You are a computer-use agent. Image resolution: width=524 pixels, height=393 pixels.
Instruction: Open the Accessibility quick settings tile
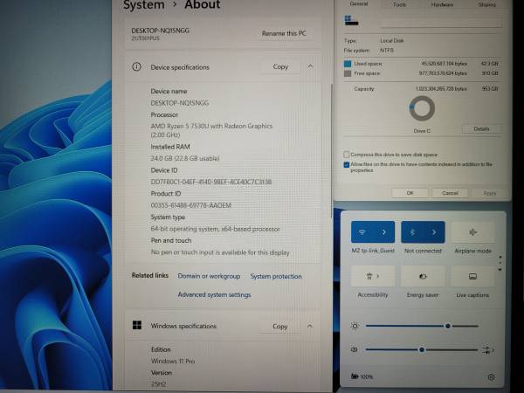click(372, 277)
